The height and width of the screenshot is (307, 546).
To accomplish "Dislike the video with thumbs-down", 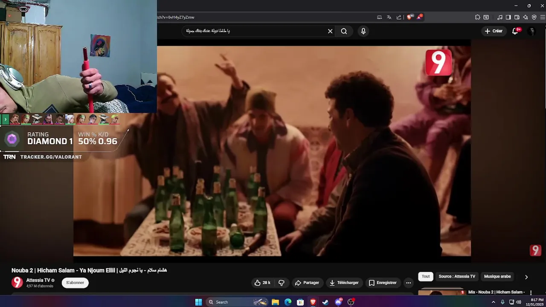I will tap(282, 283).
